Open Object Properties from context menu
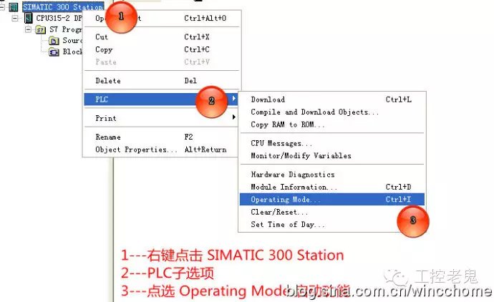 click(136, 150)
